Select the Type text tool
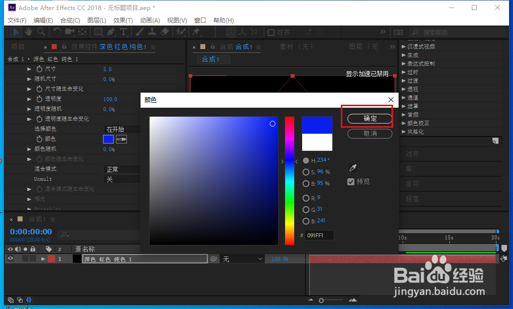 click(123, 32)
